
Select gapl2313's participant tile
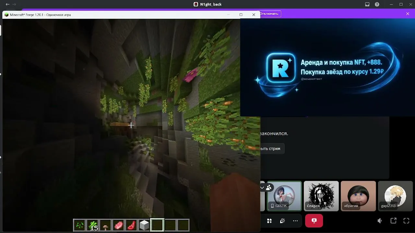(395, 196)
